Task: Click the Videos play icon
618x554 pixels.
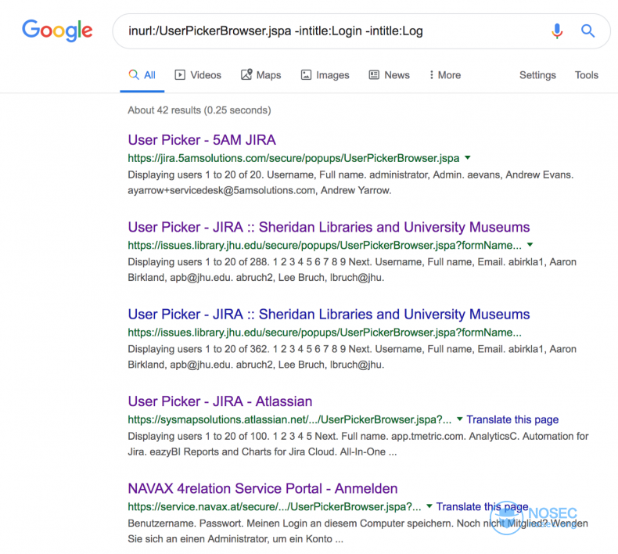Action: (x=180, y=74)
